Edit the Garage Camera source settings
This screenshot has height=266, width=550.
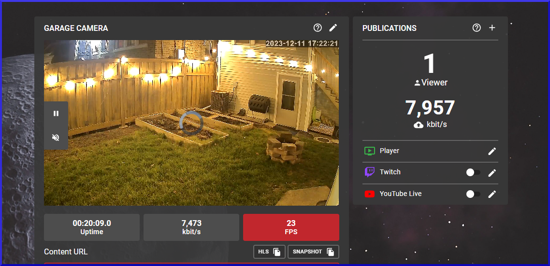click(x=333, y=28)
